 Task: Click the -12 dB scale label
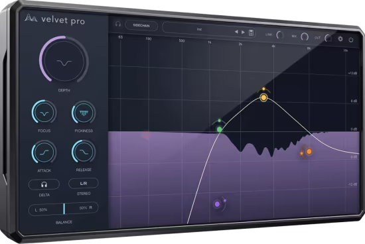(352, 184)
